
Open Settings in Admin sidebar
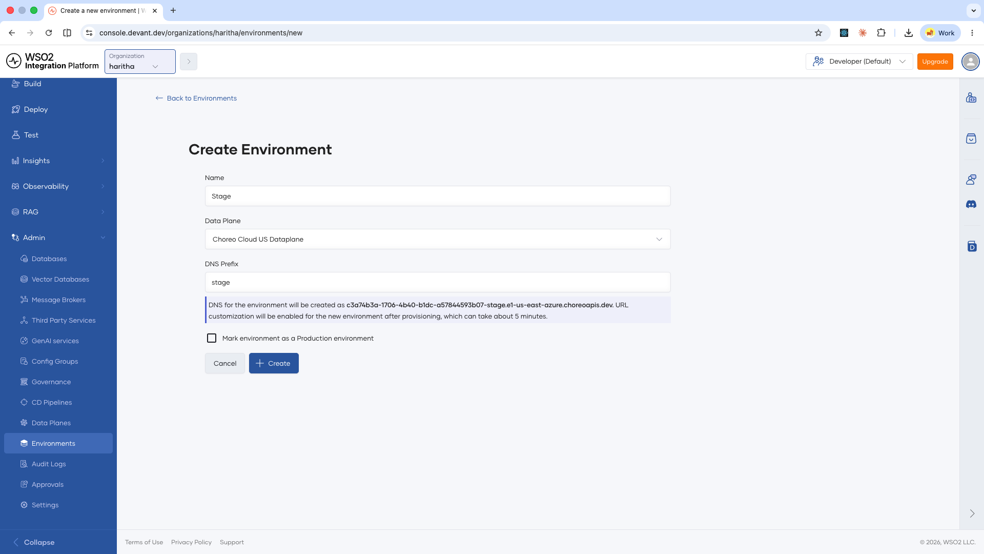pyautogui.click(x=58, y=505)
